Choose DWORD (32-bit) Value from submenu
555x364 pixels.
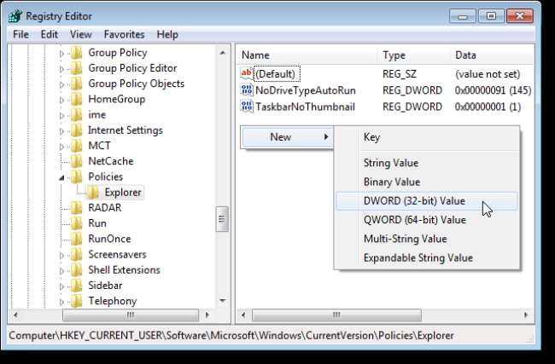tap(427, 201)
